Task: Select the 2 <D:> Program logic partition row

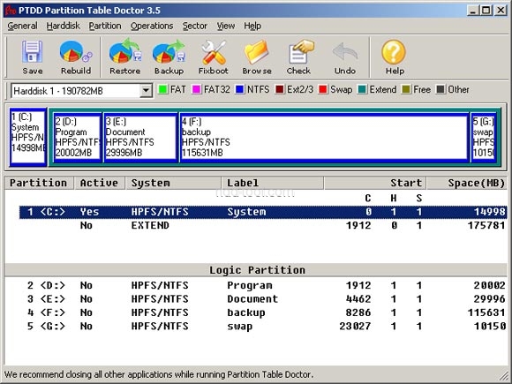Action: (x=263, y=285)
